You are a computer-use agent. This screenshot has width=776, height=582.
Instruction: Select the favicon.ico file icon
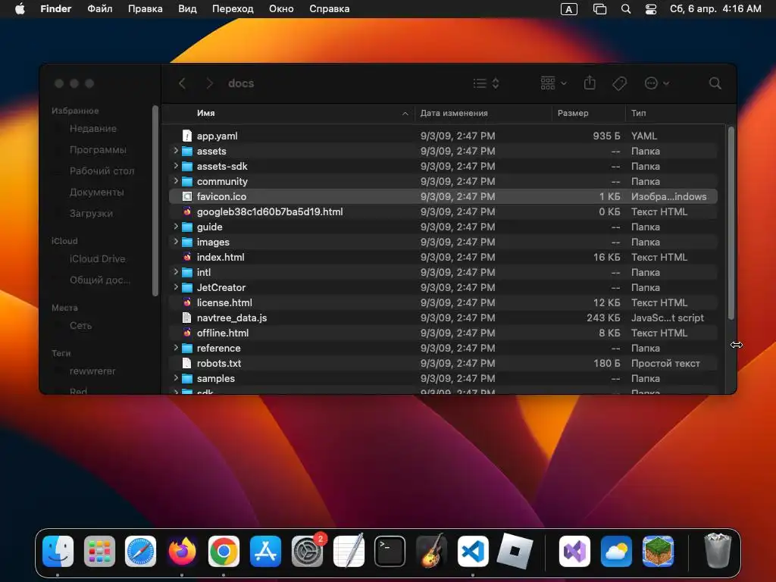(x=187, y=196)
